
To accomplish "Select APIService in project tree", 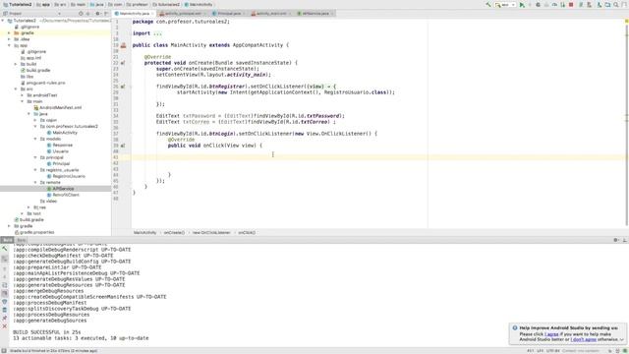I will click(x=60, y=189).
